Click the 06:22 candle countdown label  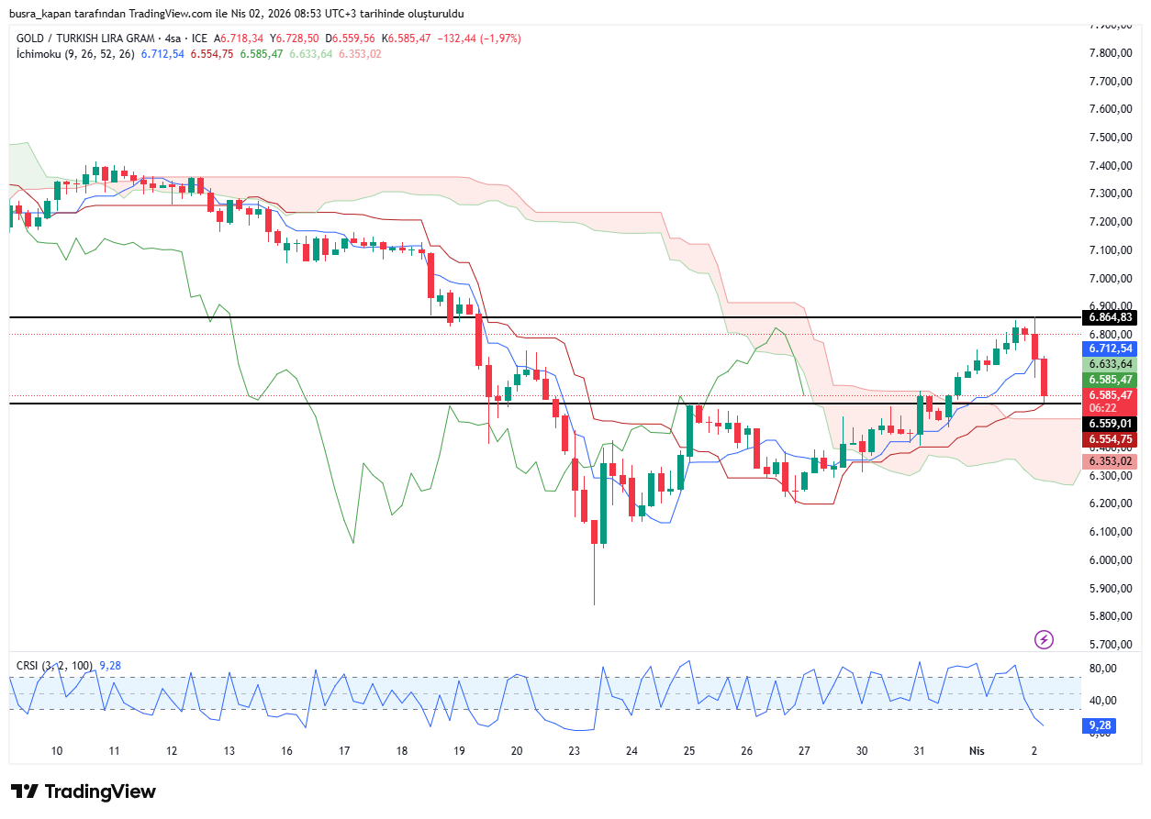tap(1101, 407)
